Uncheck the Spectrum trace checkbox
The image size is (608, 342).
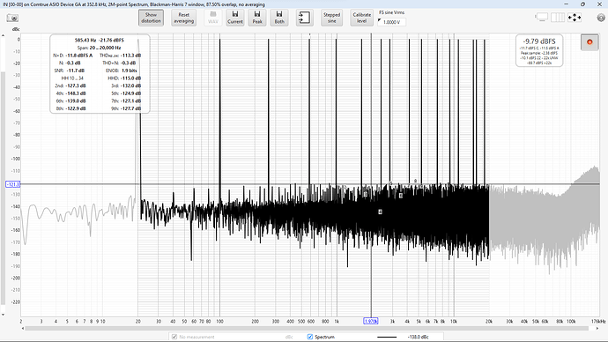pos(310,337)
